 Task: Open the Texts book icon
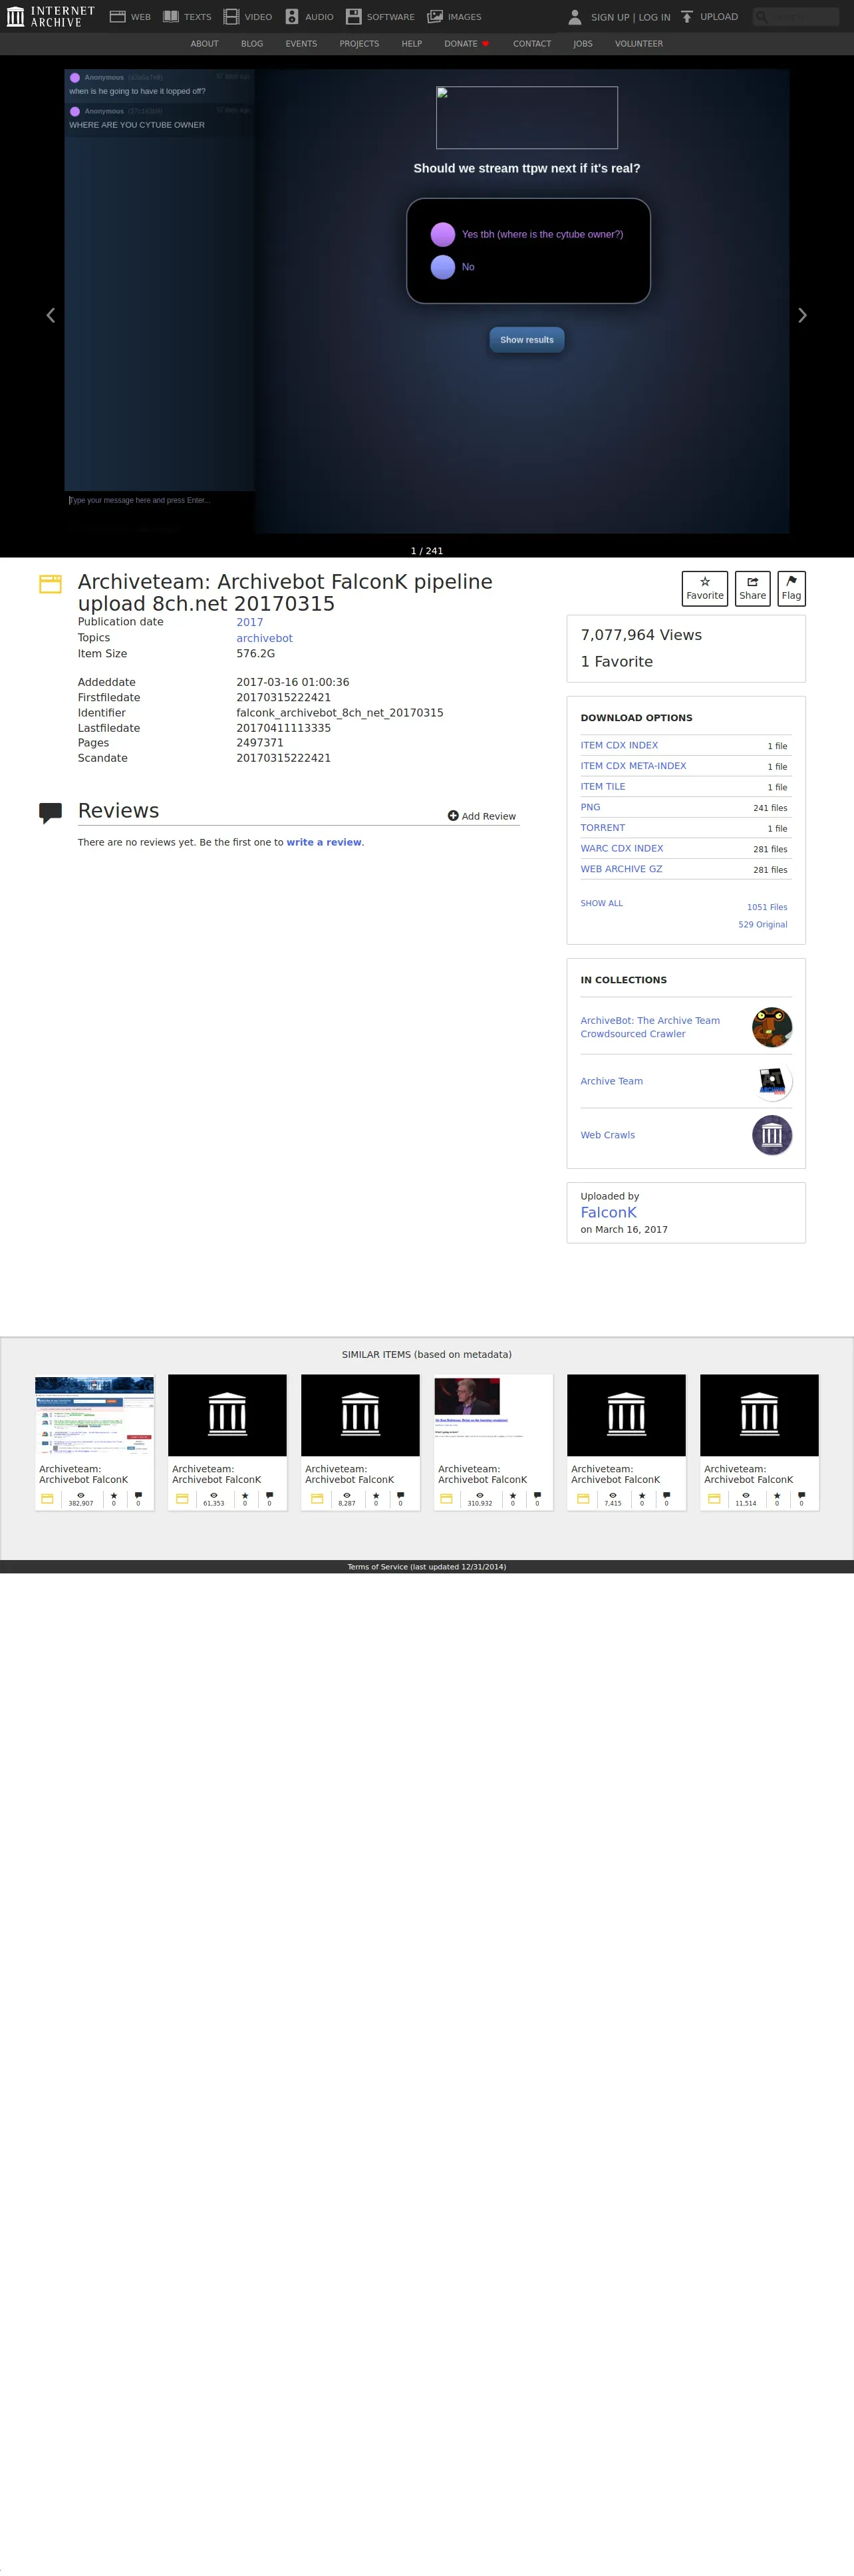tap(171, 17)
